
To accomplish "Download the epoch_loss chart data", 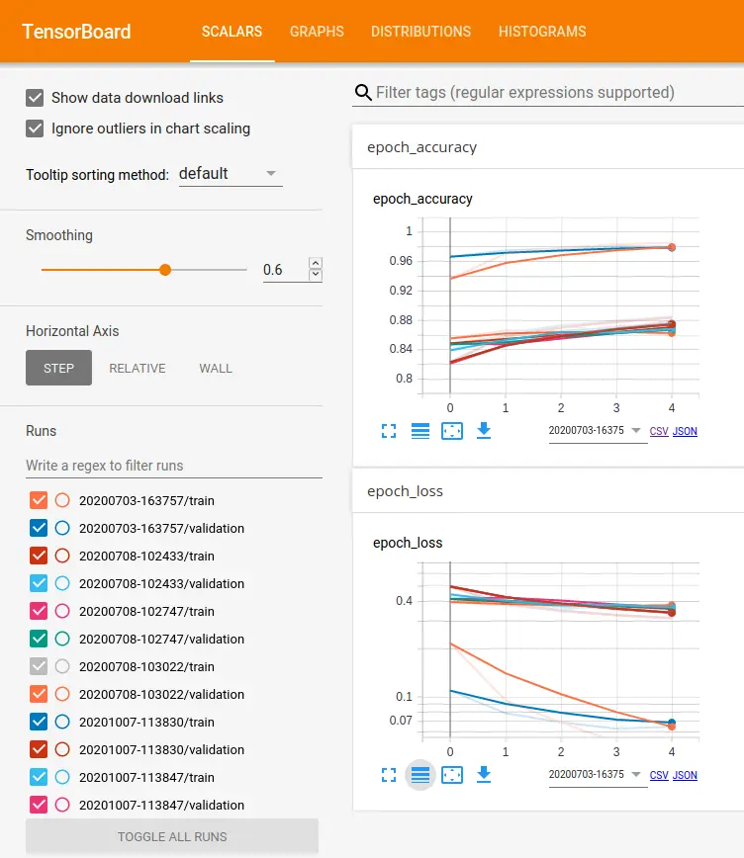I will click(x=484, y=775).
